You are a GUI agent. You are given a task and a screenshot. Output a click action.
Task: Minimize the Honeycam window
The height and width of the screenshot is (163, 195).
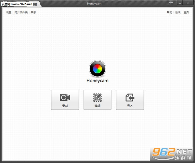coord(180,3)
